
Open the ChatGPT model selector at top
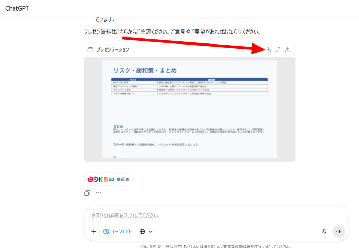(x=17, y=8)
